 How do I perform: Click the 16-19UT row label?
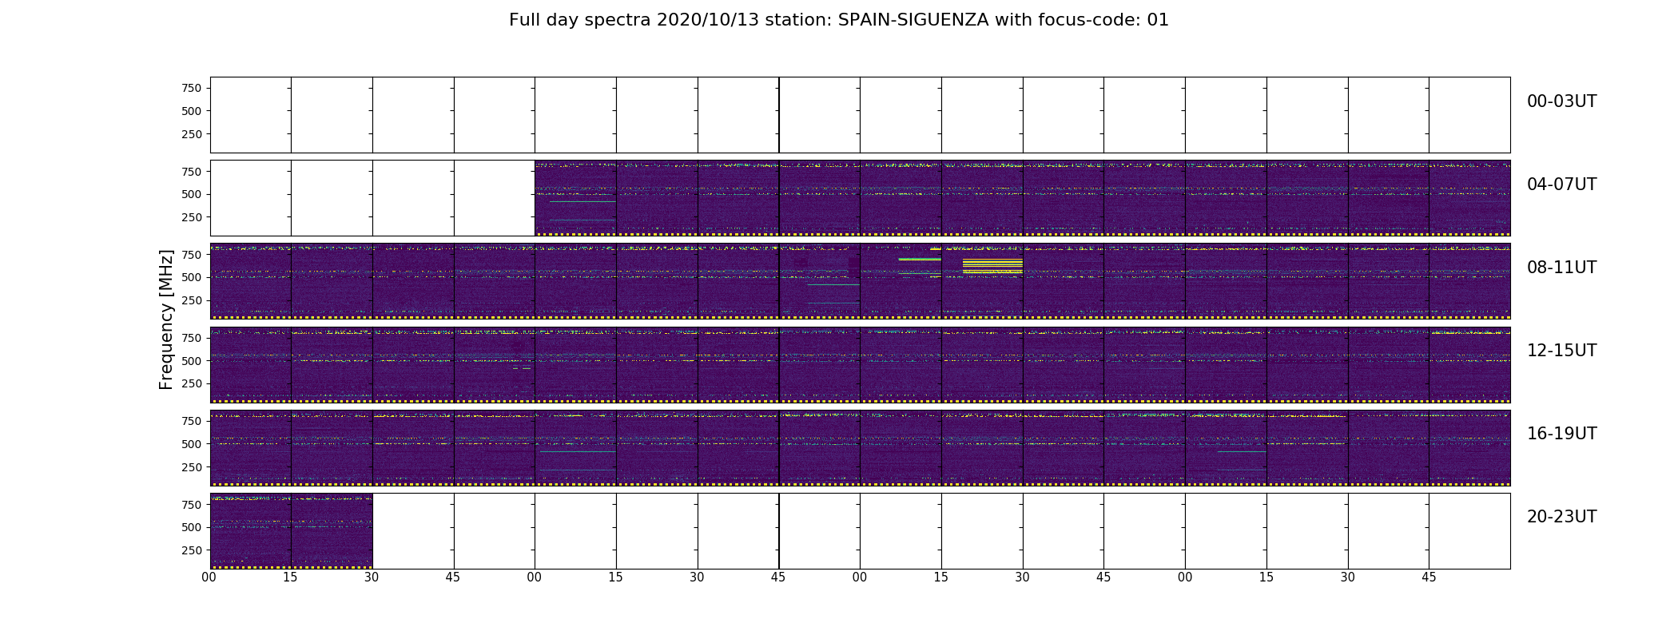click(1561, 434)
